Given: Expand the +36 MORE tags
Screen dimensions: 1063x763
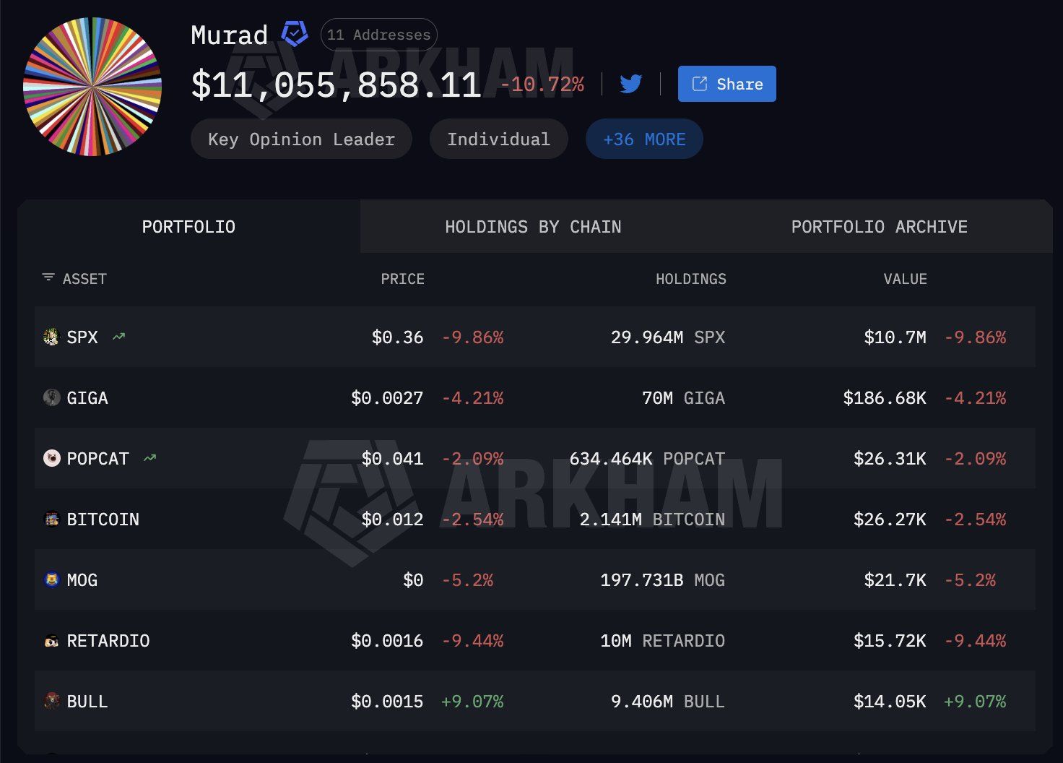Looking at the screenshot, I should point(644,139).
